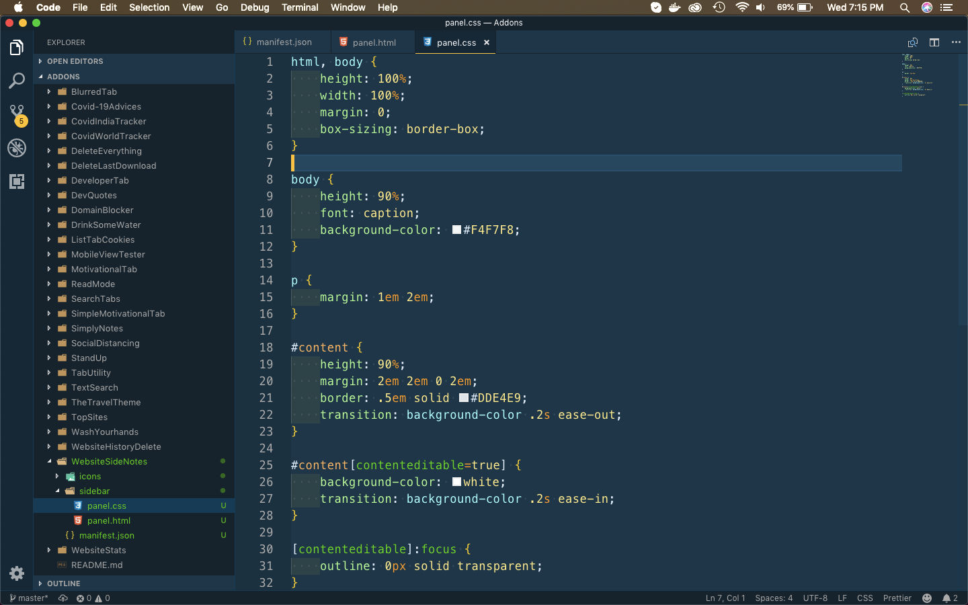
Task: Open the Explorer view in activity bar
Action: 17,48
